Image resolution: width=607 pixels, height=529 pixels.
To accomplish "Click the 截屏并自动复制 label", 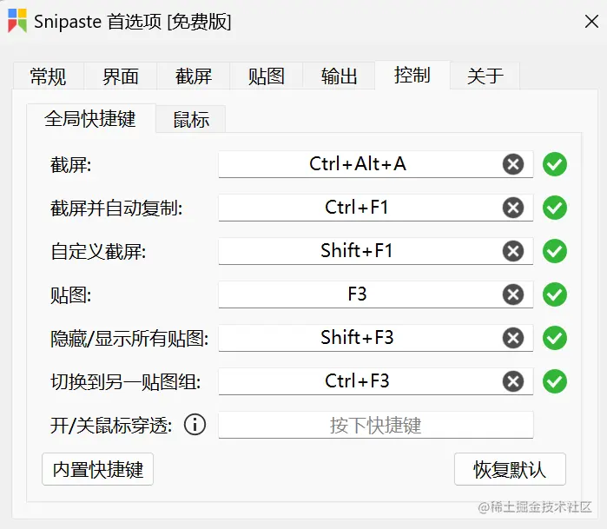I will pos(116,208).
